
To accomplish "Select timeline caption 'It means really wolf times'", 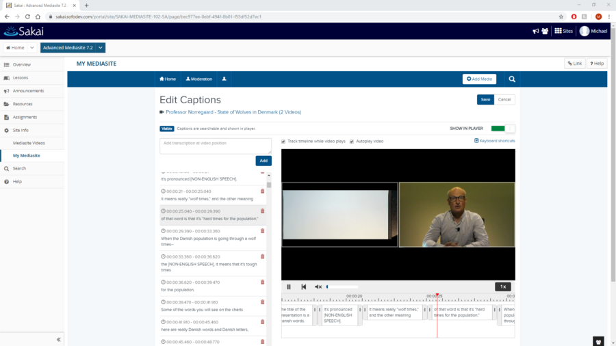I will pos(394,312).
